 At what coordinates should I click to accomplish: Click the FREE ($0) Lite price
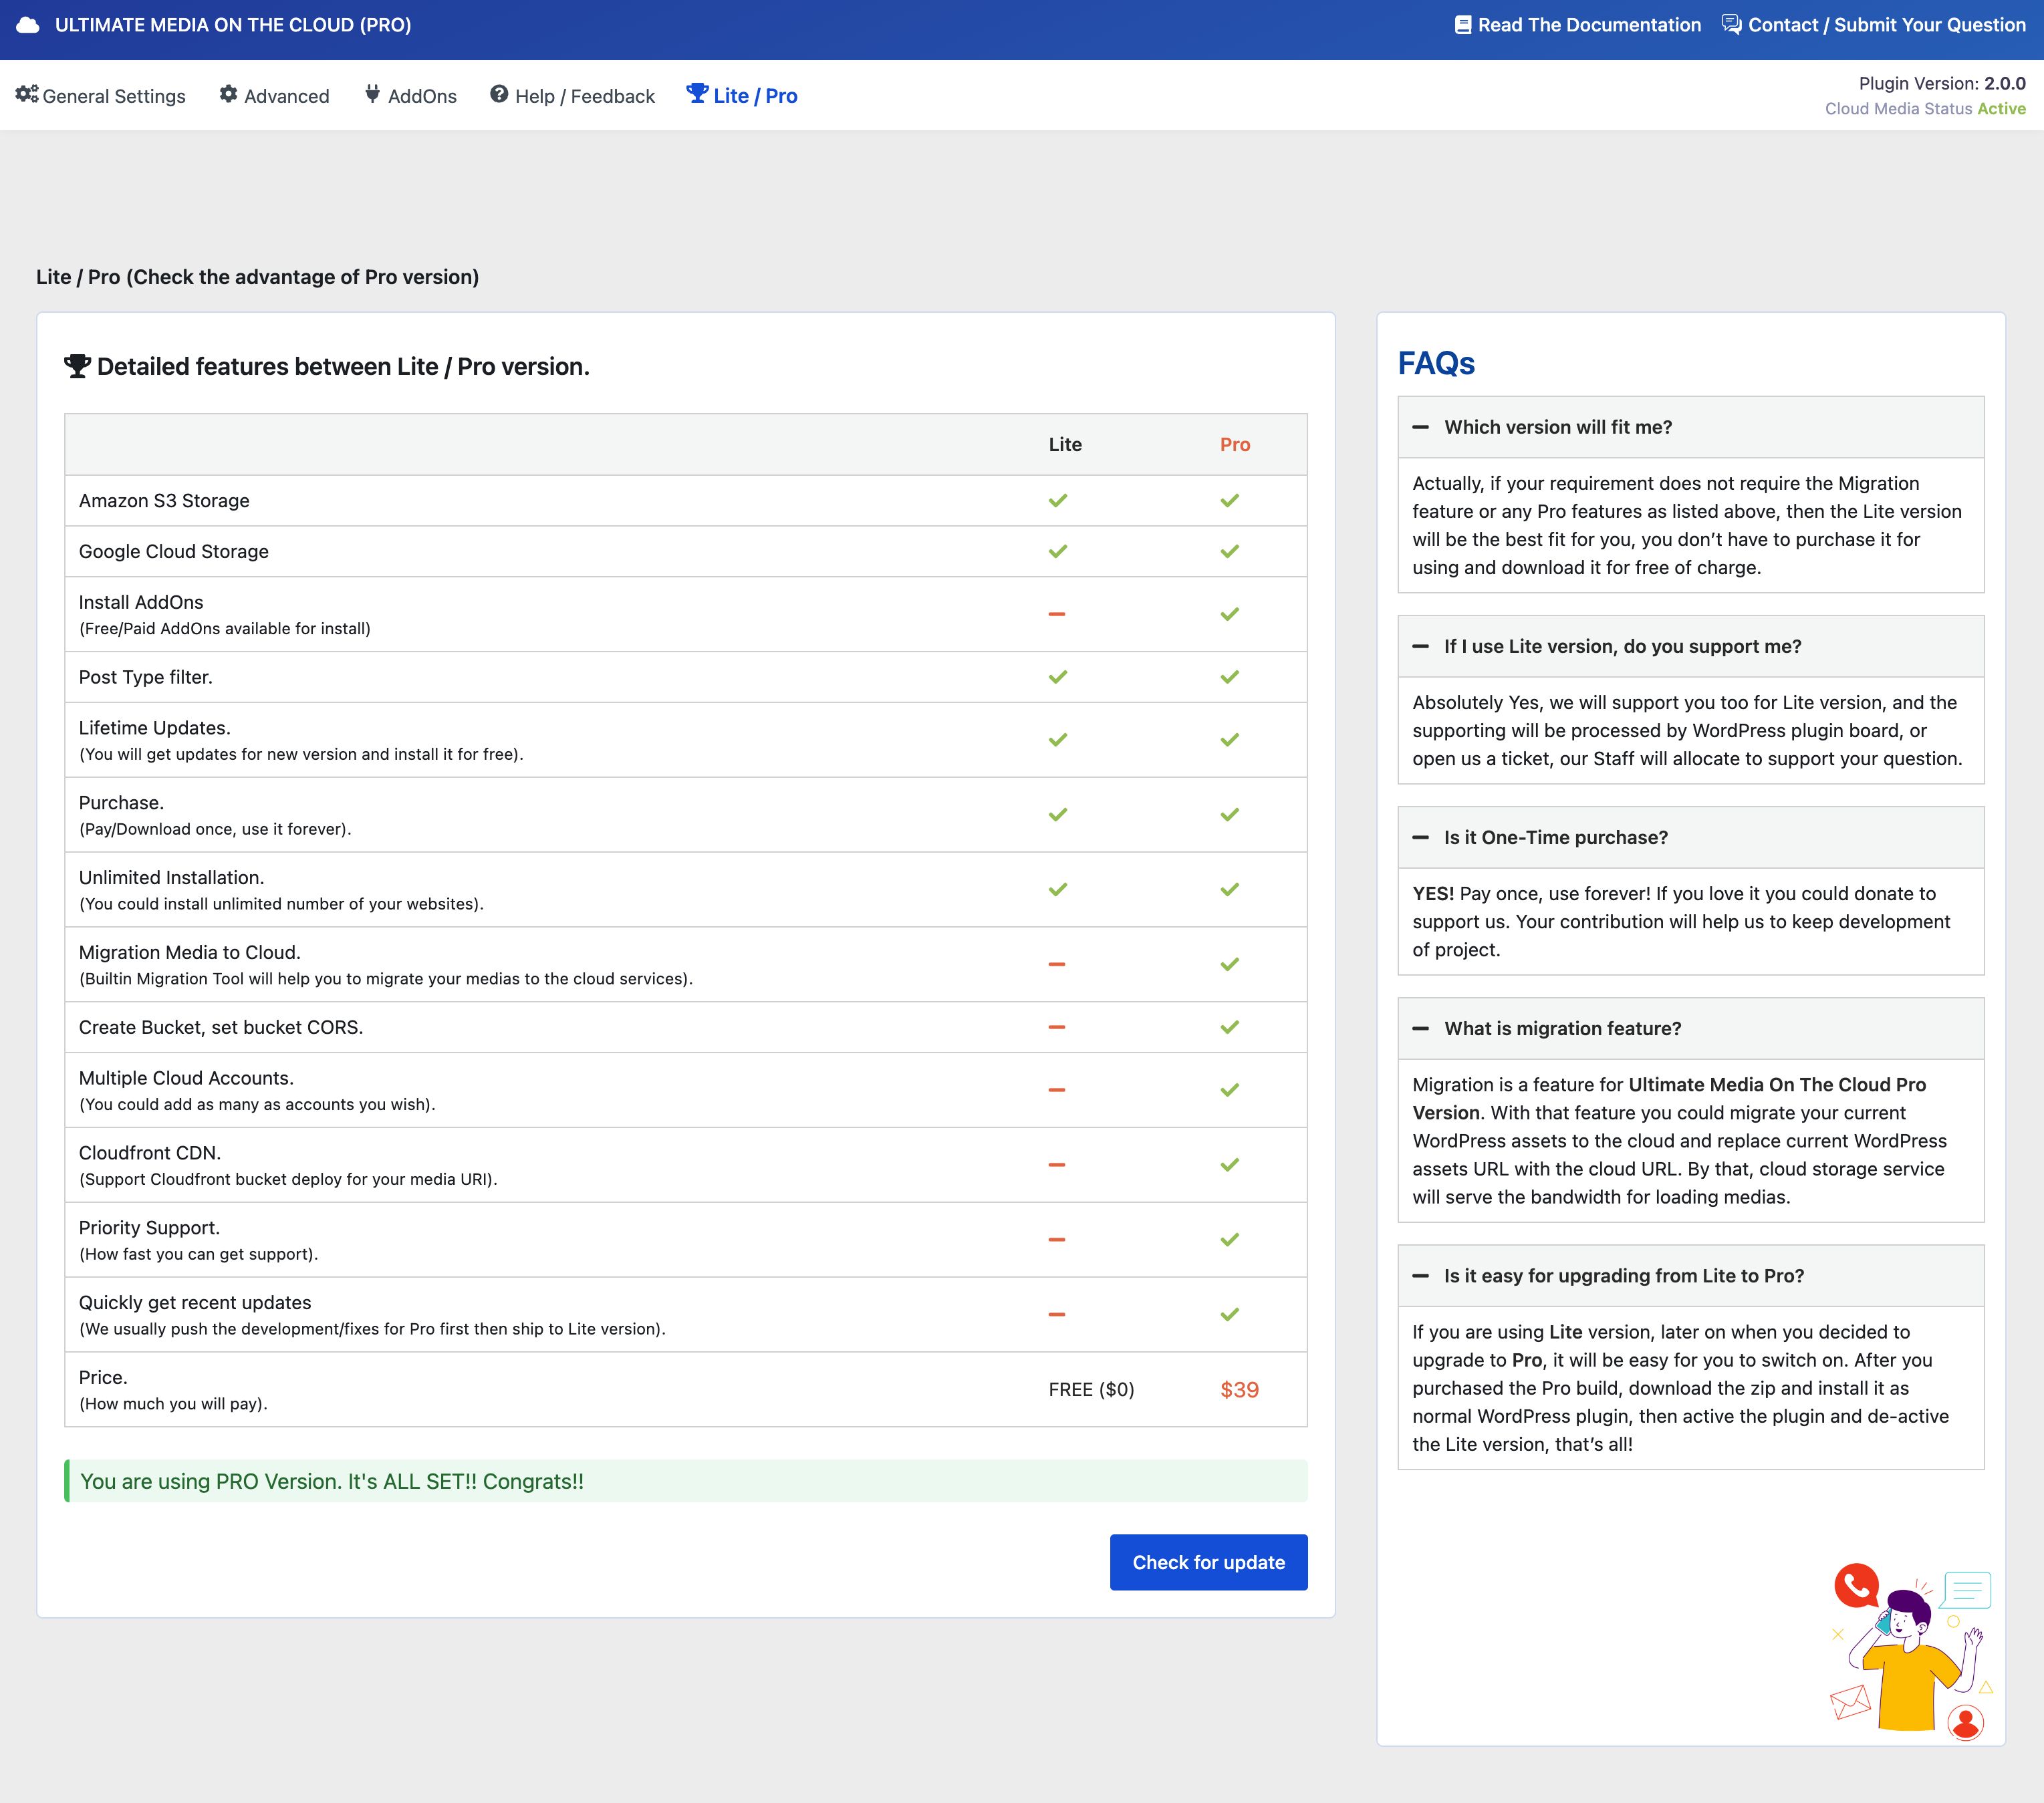pos(1091,1389)
